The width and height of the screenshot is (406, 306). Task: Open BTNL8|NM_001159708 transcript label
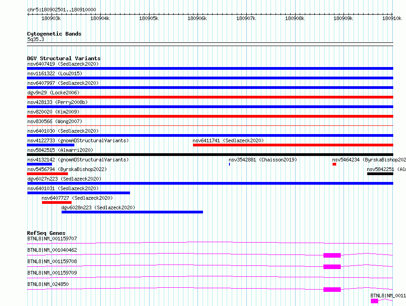tap(52, 261)
